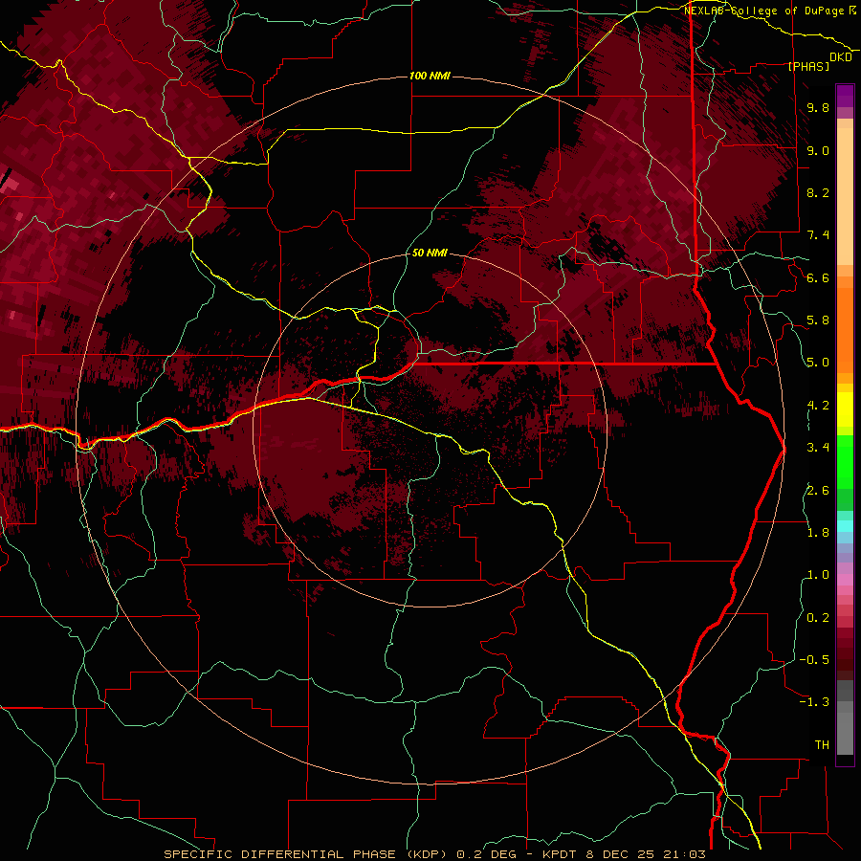The width and height of the screenshot is (861, 861).
Task: Click the peach band of the color scale
Action: pyautogui.click(x=845, y=196)
